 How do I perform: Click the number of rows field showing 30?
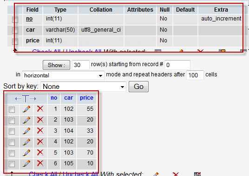81,65
